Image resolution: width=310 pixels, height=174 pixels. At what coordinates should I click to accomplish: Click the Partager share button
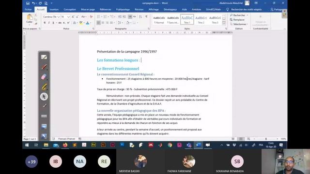pyautogui.click(x=277, y=10)
